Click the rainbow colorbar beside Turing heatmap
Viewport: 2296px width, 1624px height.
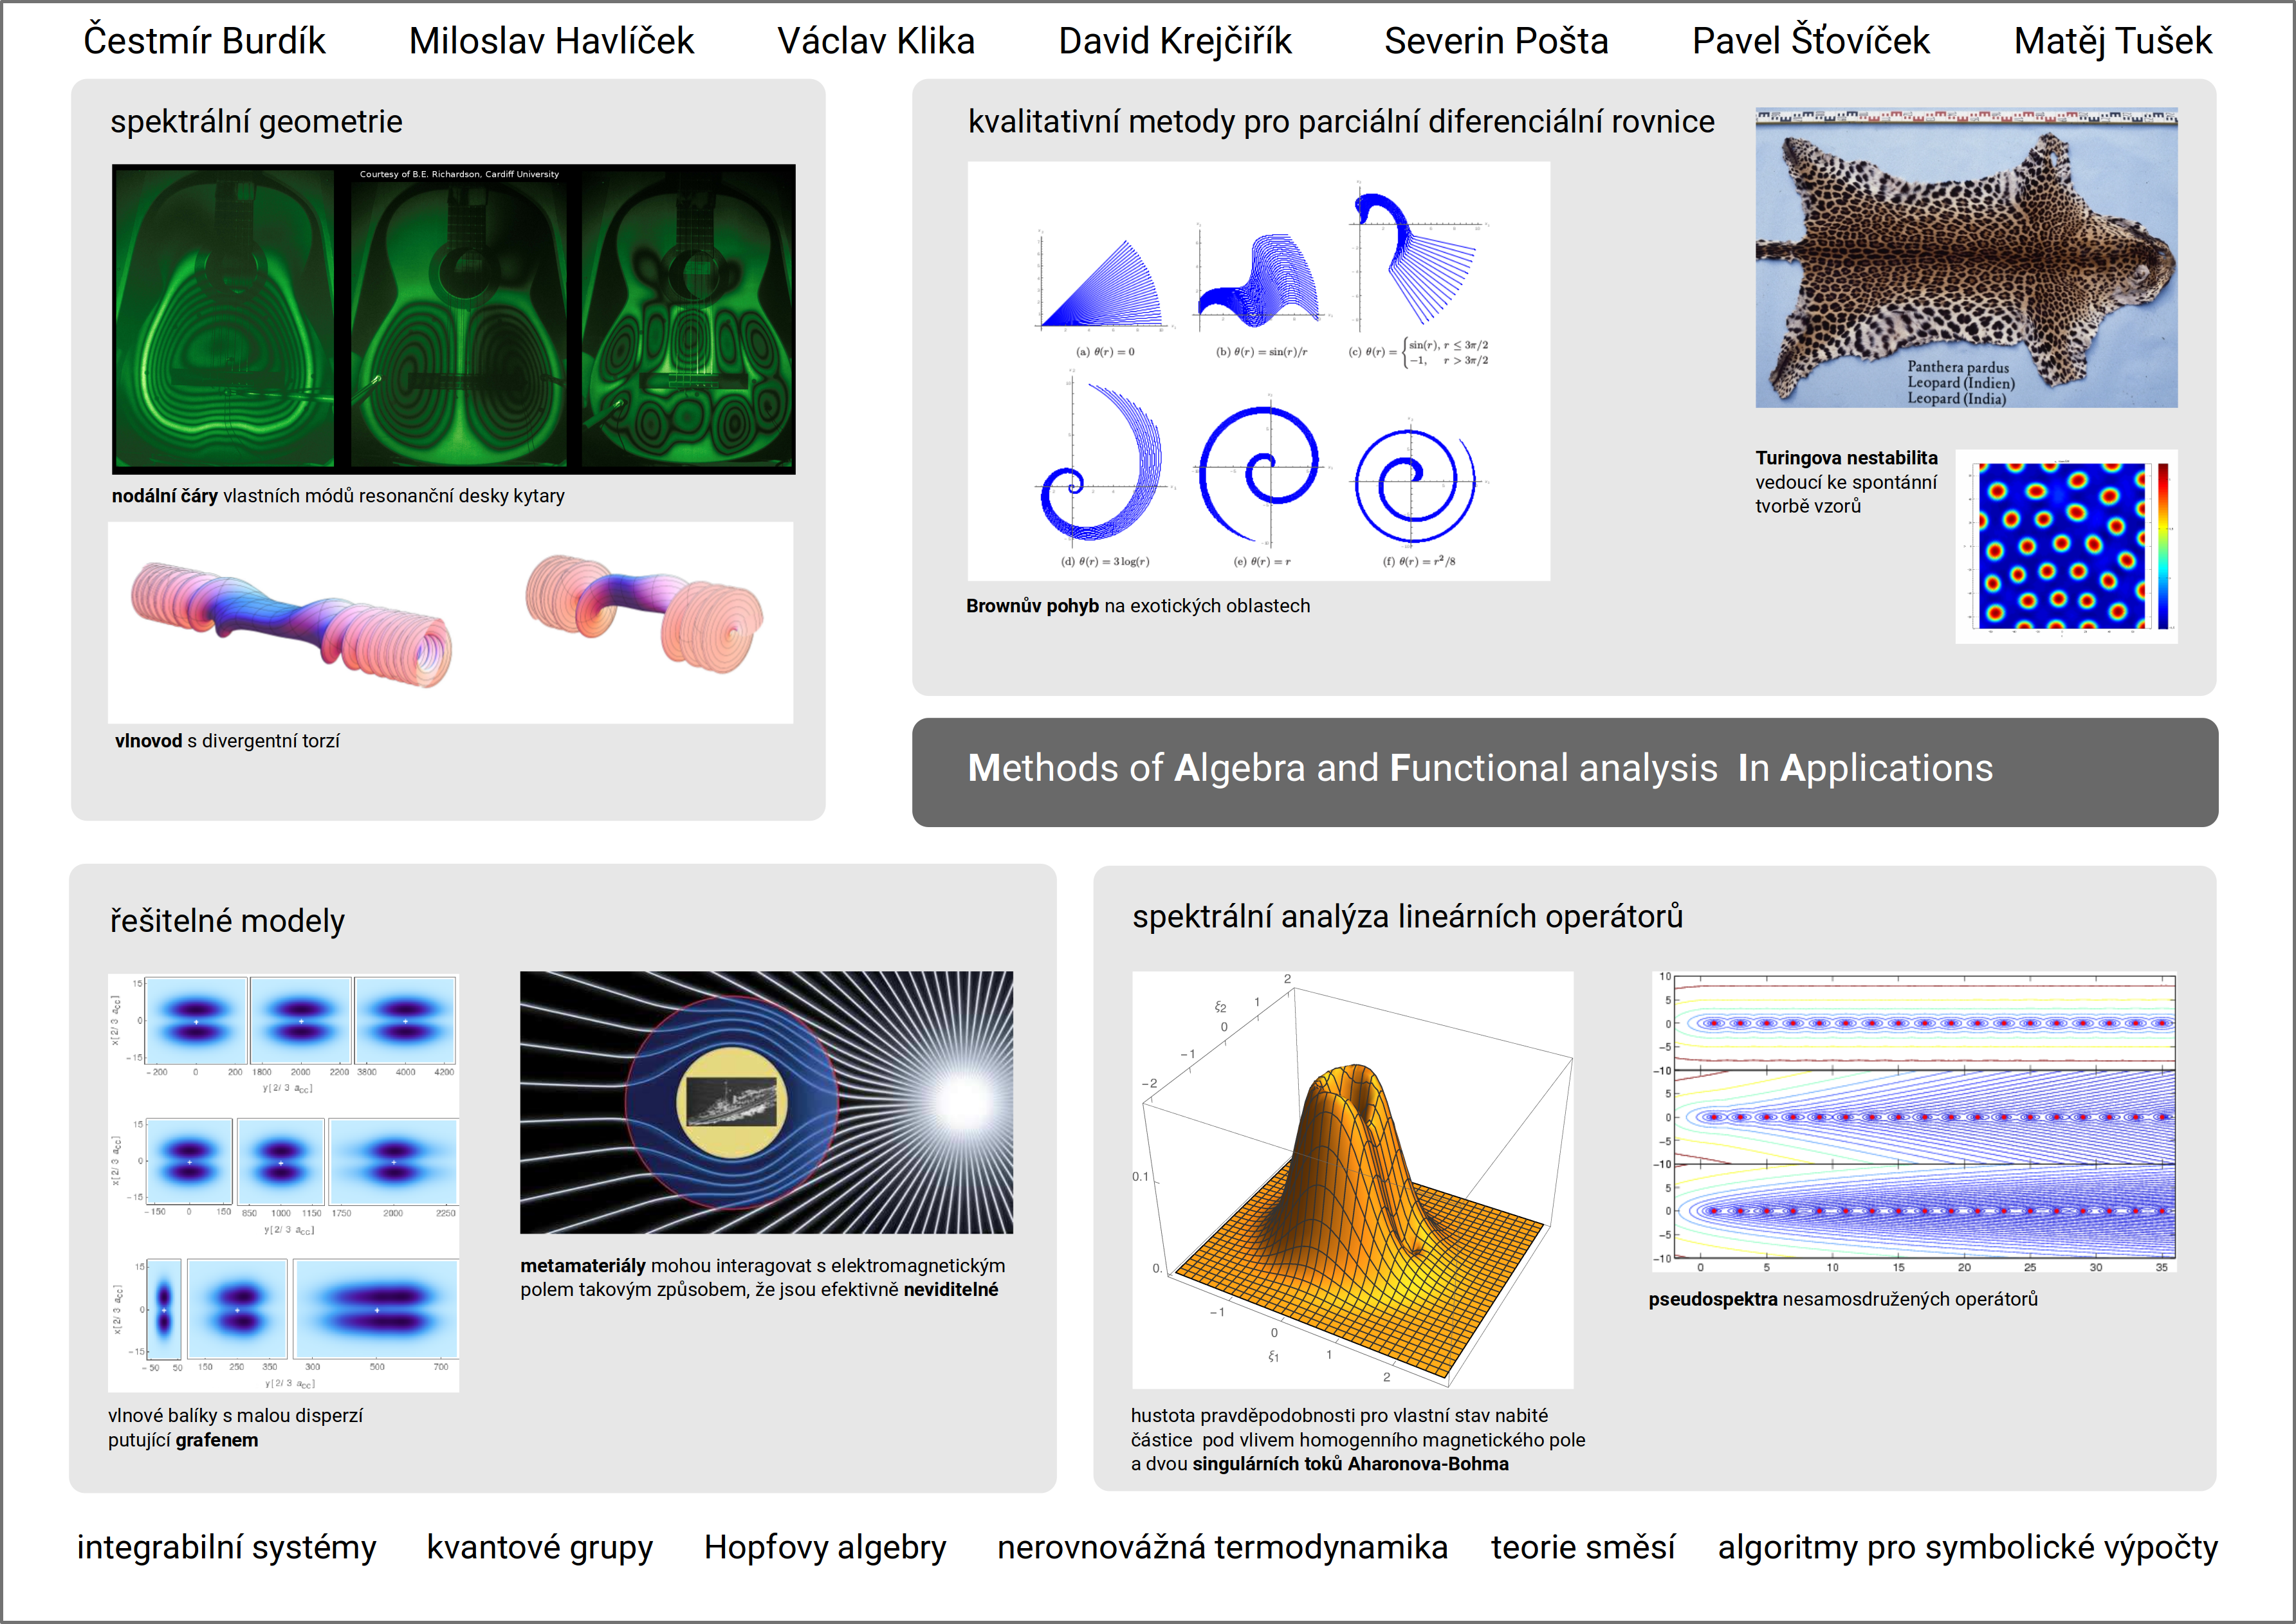(x=2162, y=546)
